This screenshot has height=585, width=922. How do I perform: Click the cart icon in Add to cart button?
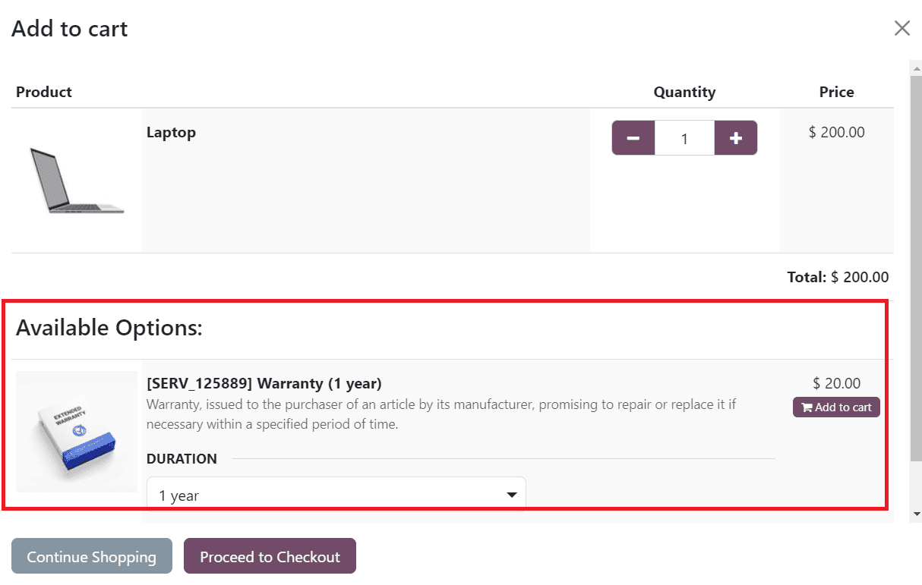click(x=807, y=407)
